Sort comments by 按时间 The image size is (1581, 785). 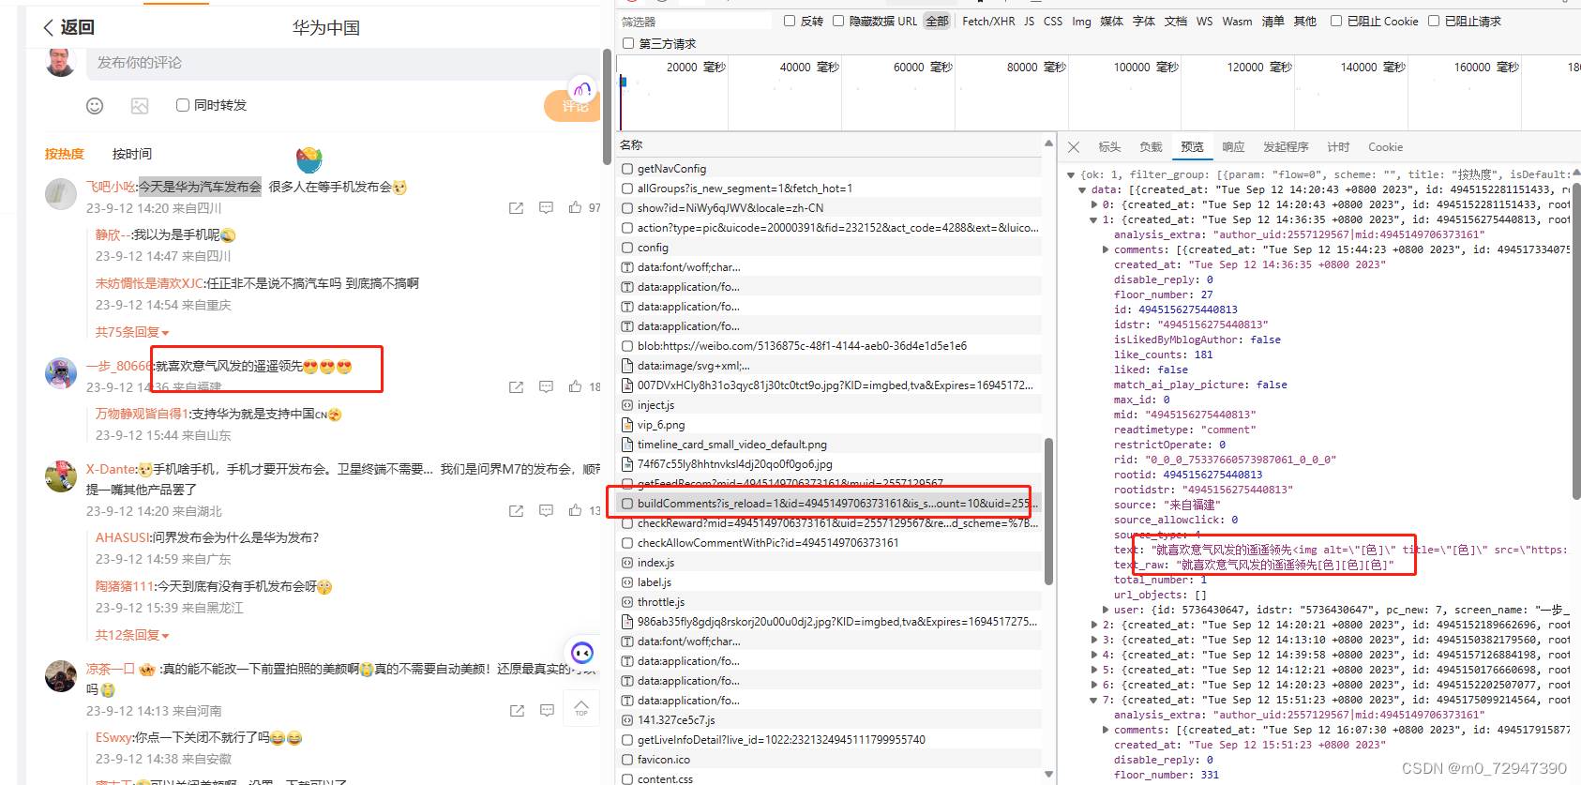(132, 154)
